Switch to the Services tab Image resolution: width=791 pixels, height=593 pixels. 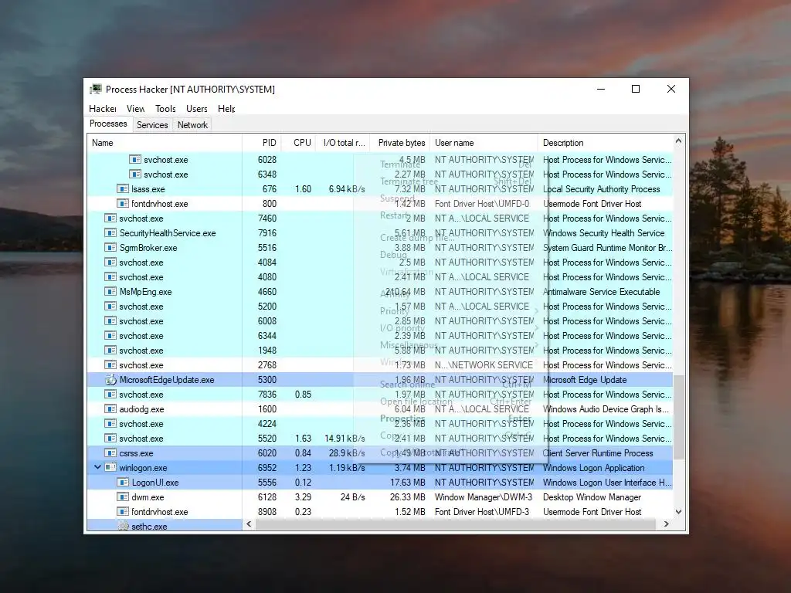(x=152, y=125)
